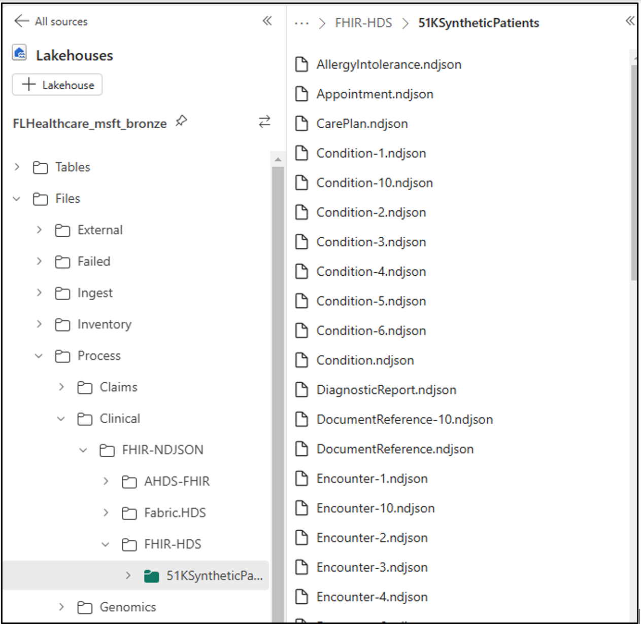The width and height of the screenshot is (641, 624).
Task: Select DocumentReference-10.ndjson file name
Action: pyautogui.click(x=404, y=419)
